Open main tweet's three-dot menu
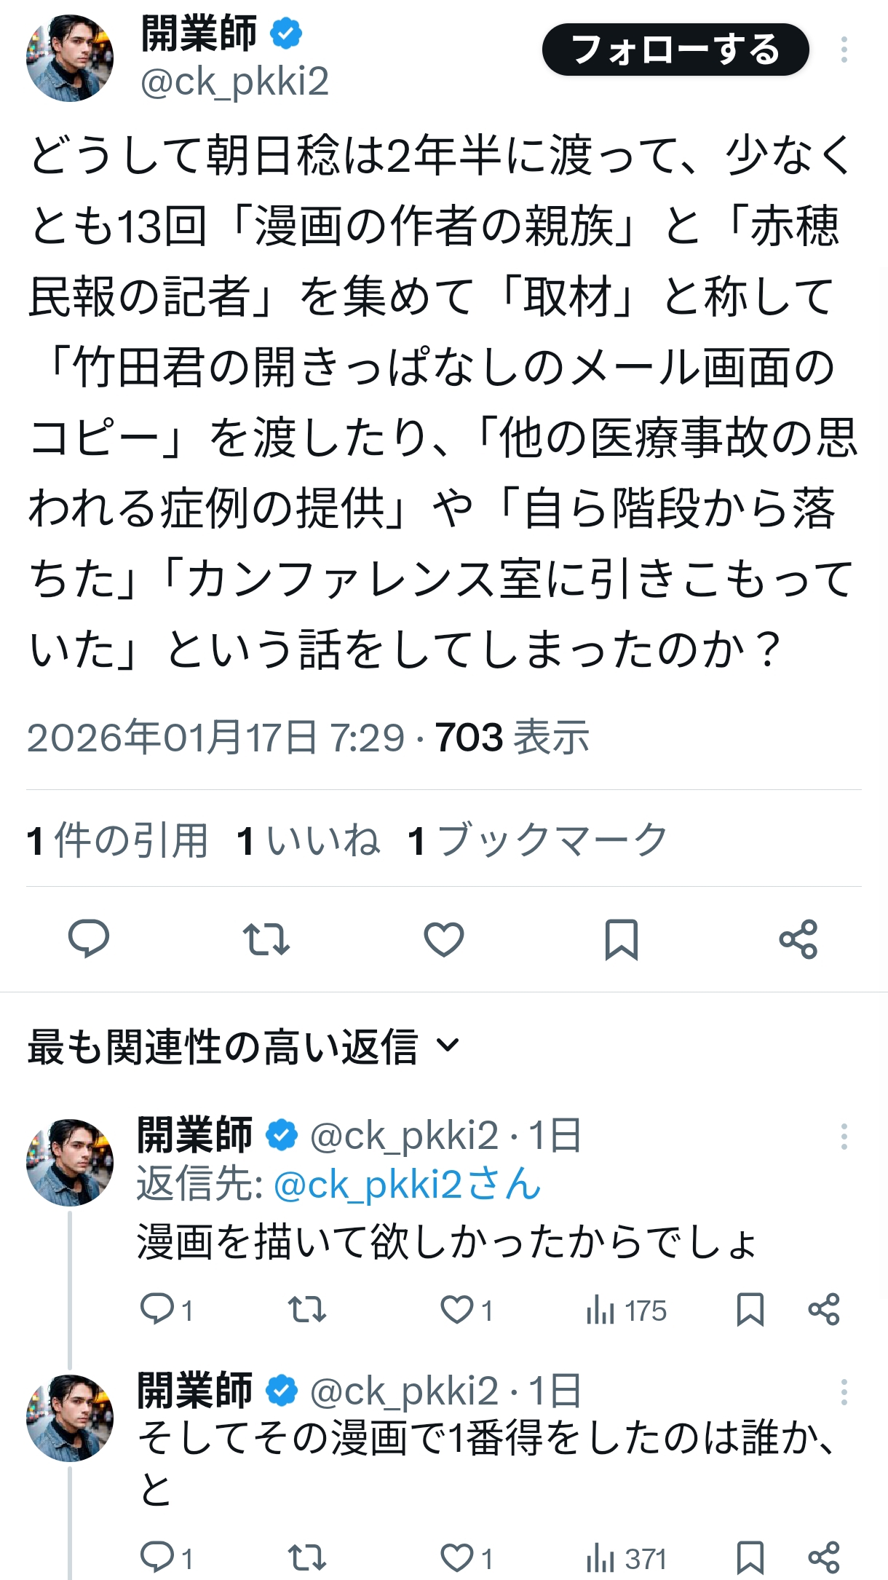Screen dimensions: 888x1580 pos(844,50)
